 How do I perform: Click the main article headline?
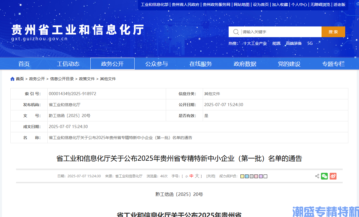click(x=179, y=158)
